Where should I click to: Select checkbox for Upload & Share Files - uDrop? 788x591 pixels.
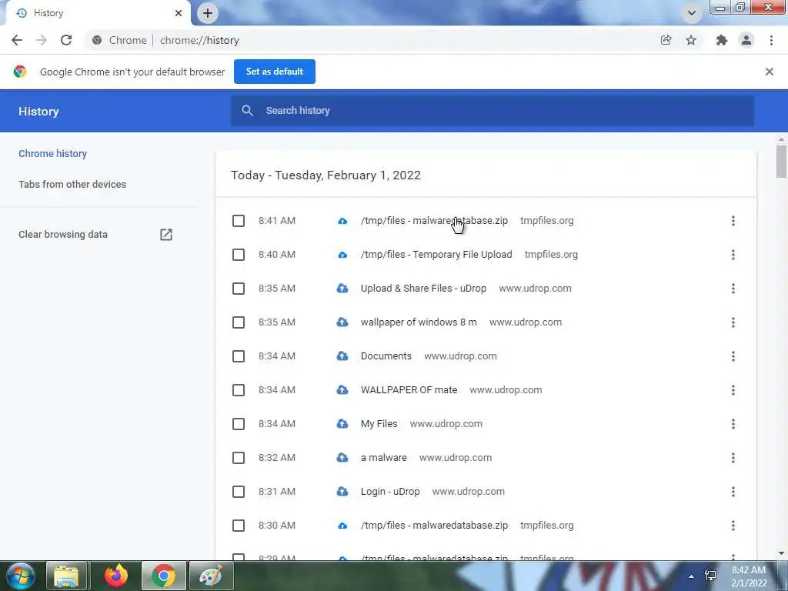[x=239, y=289]
